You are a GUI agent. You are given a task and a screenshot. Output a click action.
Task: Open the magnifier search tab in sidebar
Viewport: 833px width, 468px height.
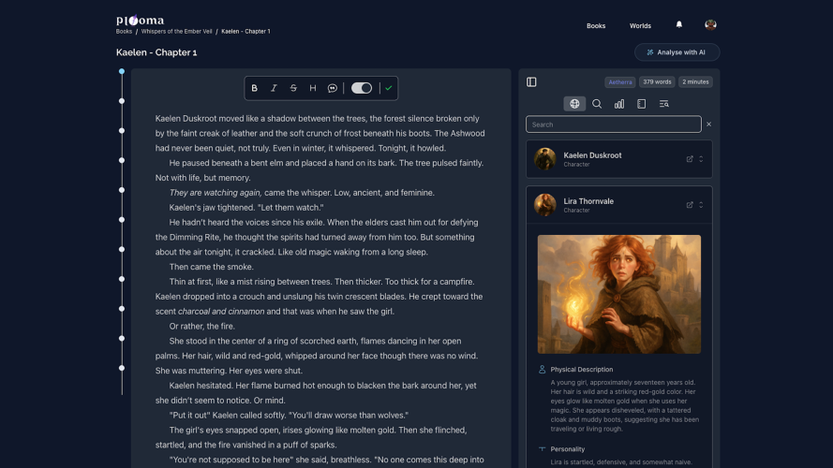[x=597, y=104]
